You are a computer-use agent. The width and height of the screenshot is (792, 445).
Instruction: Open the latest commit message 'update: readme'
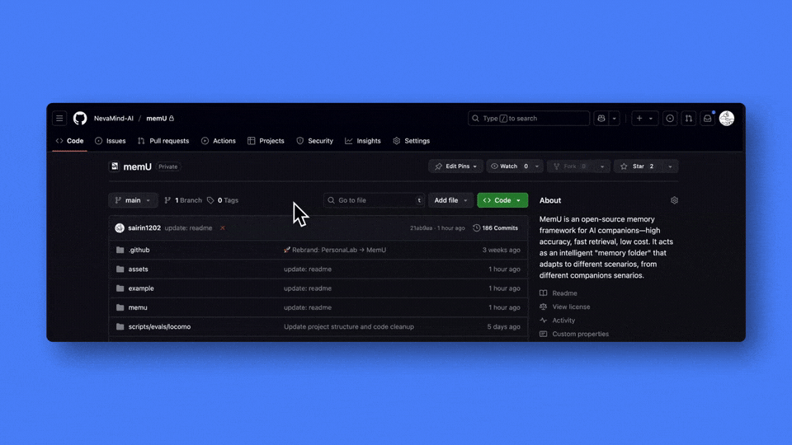pos(188,228)
